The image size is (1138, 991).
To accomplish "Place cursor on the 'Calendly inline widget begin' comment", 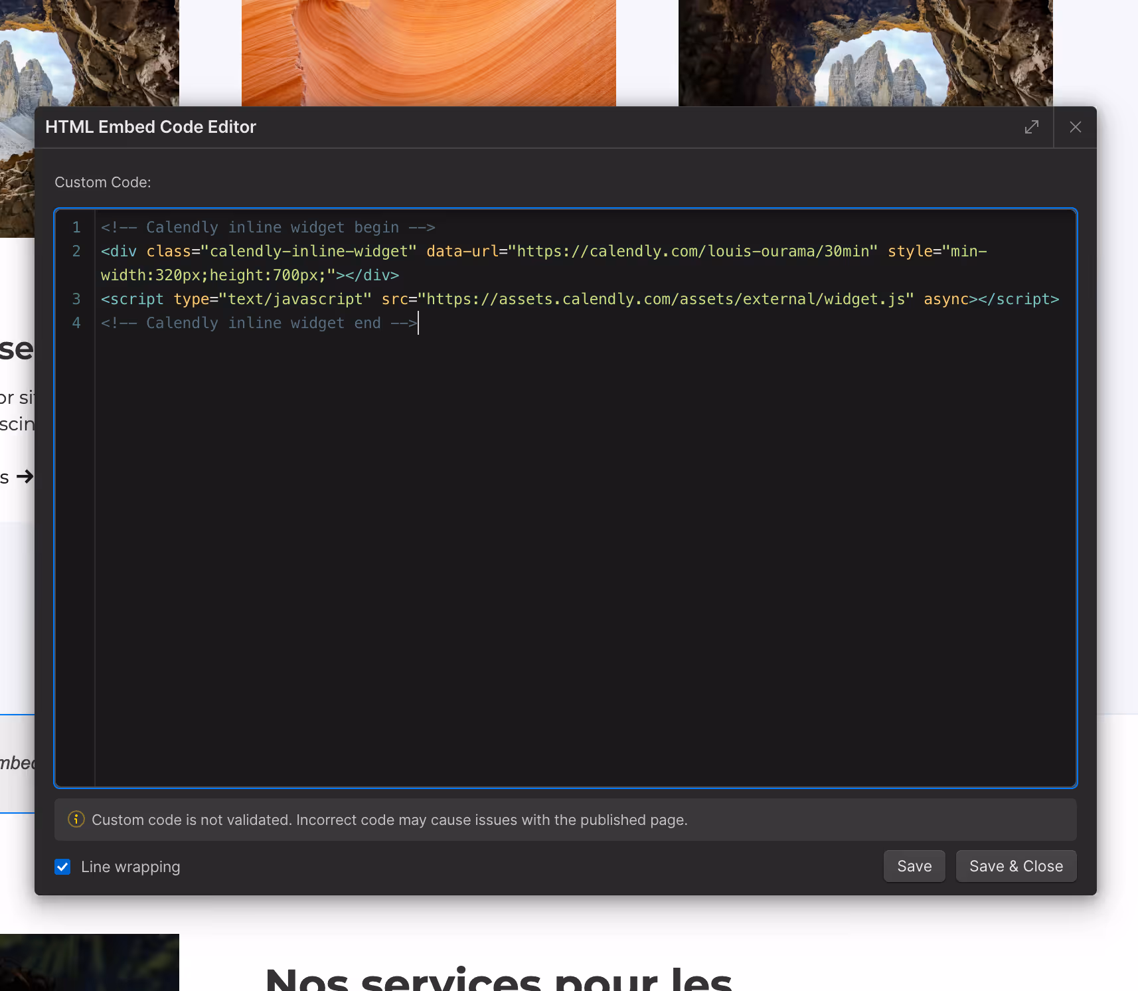I will coord(268,227).
